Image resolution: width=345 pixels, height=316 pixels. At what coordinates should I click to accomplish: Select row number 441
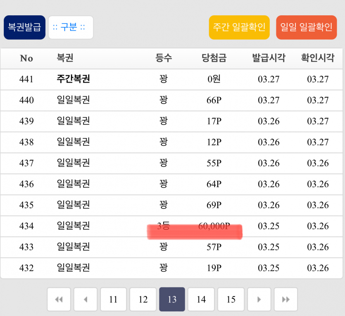click(x=26, y=79)
